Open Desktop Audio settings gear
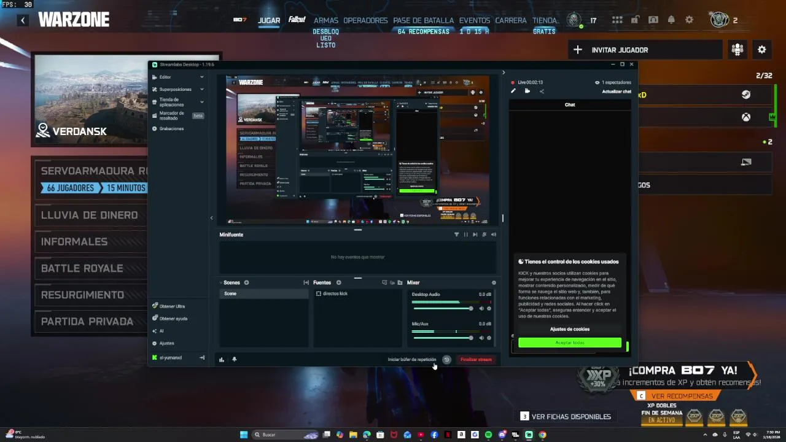 489,308
